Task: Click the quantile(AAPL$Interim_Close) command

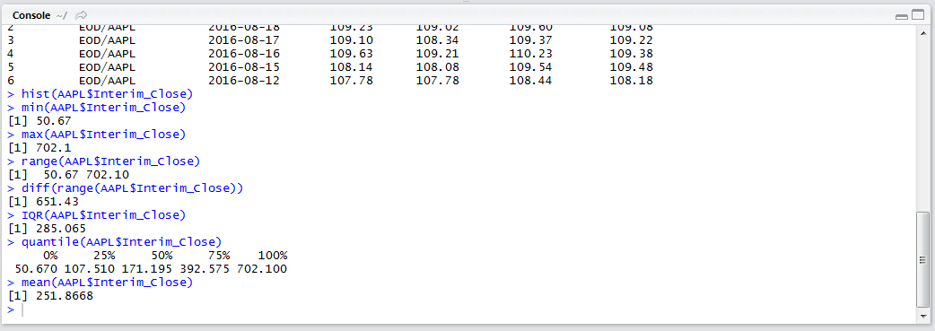Action: pos(121,241)
